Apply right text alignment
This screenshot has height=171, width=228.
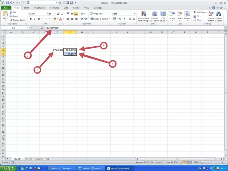point(76,19)
